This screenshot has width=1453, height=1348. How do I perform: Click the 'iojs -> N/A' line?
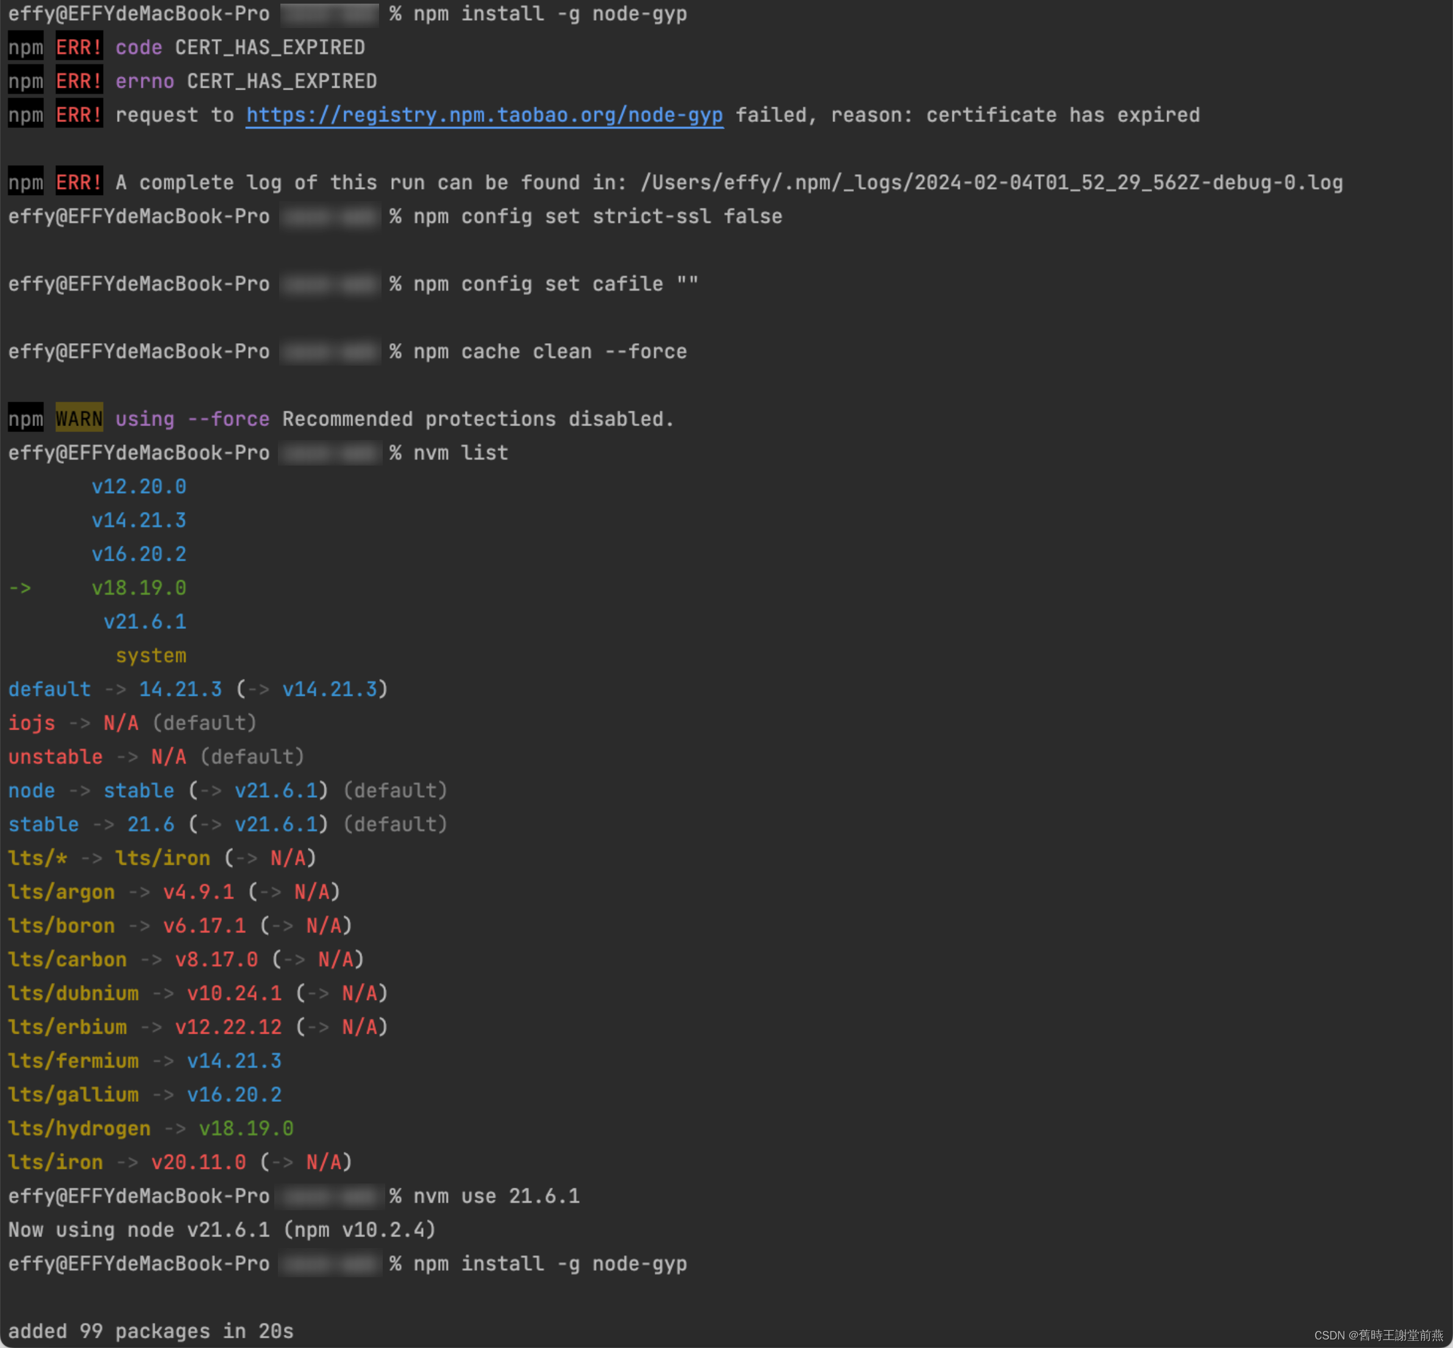click(x=132, y=723)
